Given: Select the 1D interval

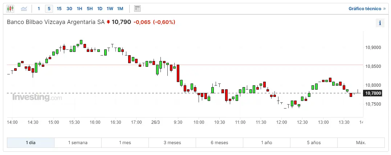Looking at the screenshot, I should (100, 9).
